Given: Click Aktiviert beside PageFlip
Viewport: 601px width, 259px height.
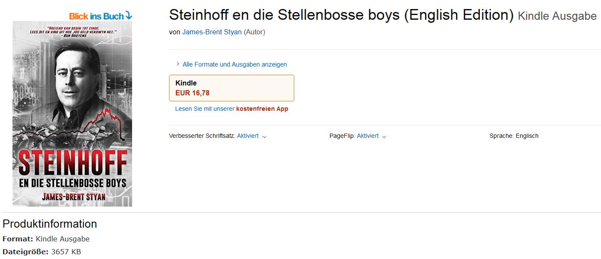Looking at the screenshot, I should click(x=367, y=136).
